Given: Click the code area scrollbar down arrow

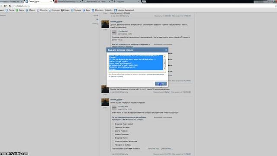Looking at the screenshot, I should pos(164,69).
